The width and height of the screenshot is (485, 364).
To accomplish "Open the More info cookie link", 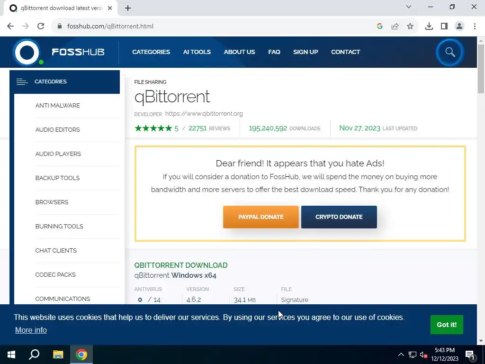I will (x=31, y=330).
